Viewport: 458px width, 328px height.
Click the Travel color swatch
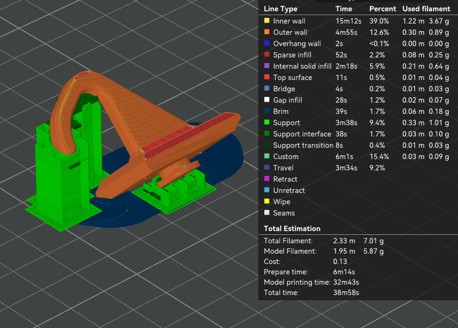(x=267, y=168)
